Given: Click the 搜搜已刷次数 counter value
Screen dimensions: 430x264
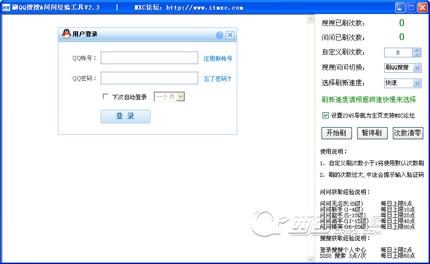Looking at the screenshot, I should [402, 23].
